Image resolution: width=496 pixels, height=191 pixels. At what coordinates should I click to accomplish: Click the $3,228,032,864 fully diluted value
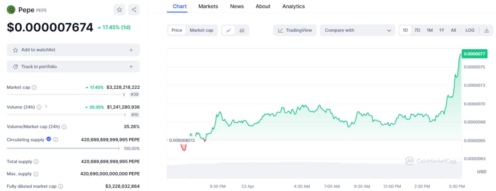(122, 186)
